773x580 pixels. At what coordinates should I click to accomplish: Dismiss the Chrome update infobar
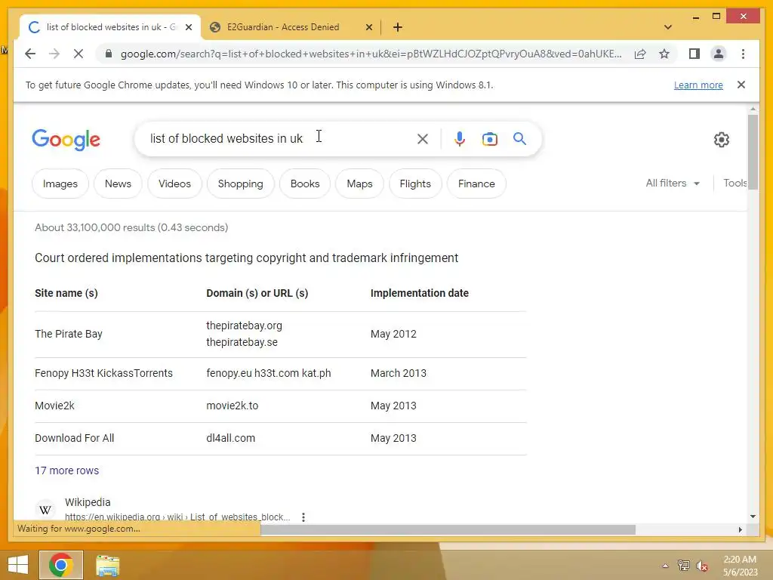coord(741,85)
